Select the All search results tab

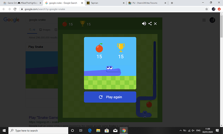click(x=32, y=30)
